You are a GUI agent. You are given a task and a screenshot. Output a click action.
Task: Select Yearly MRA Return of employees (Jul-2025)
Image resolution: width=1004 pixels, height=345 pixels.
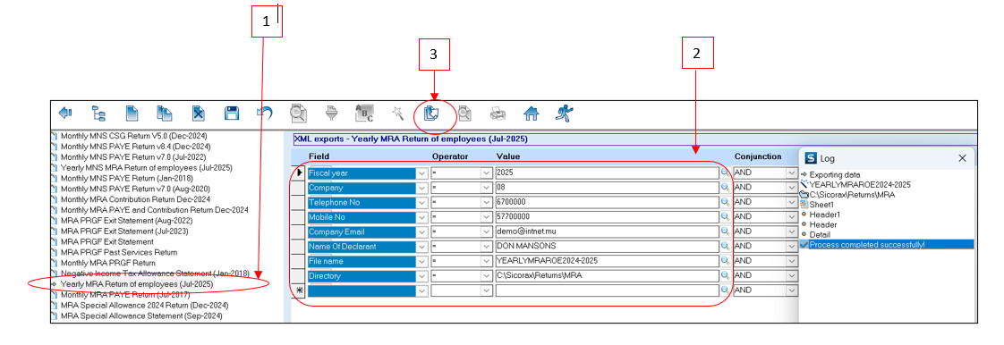click(137, 283)
